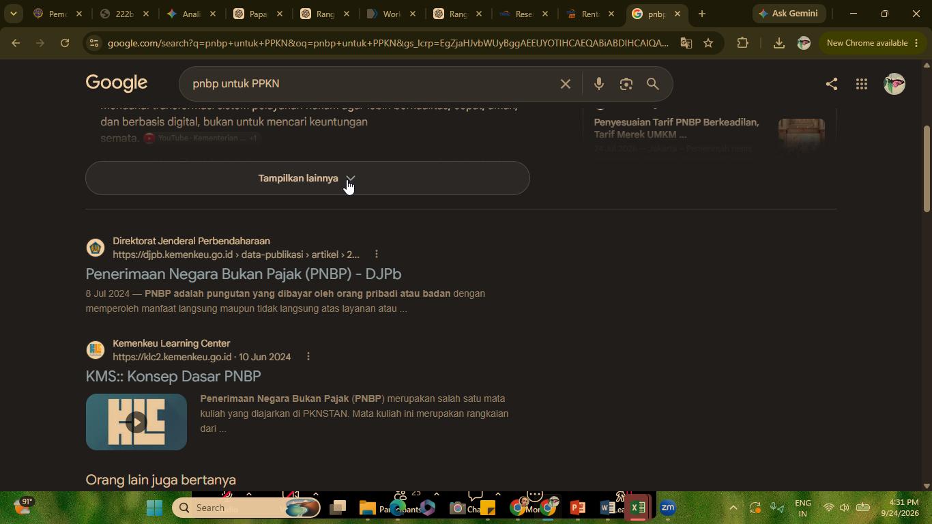The image size is (932, 524).
Task: Open Chrome downloads icon
Action: [778, 43]
